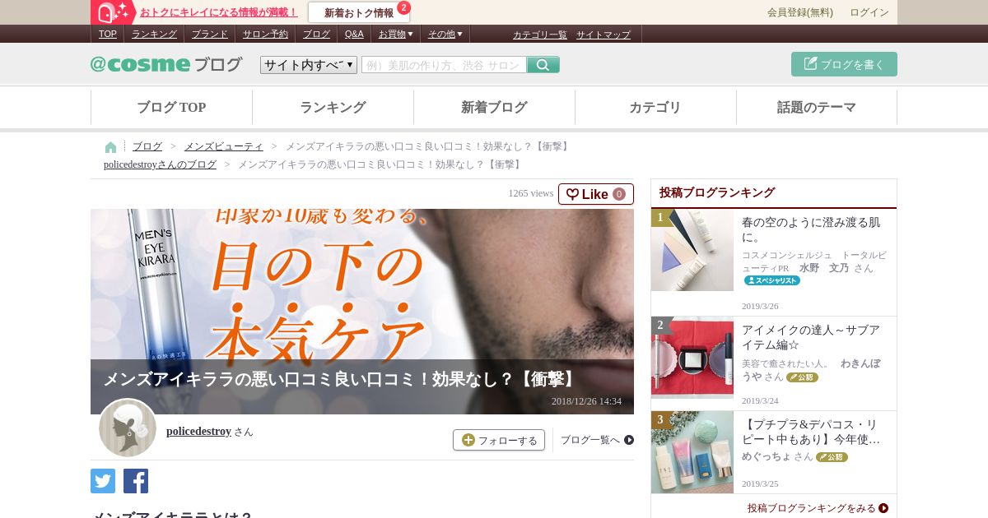Click the Men's Eye Kirara banner image
Image resolution: width=988 pixels, height=518 pixels.
point(362,312)
